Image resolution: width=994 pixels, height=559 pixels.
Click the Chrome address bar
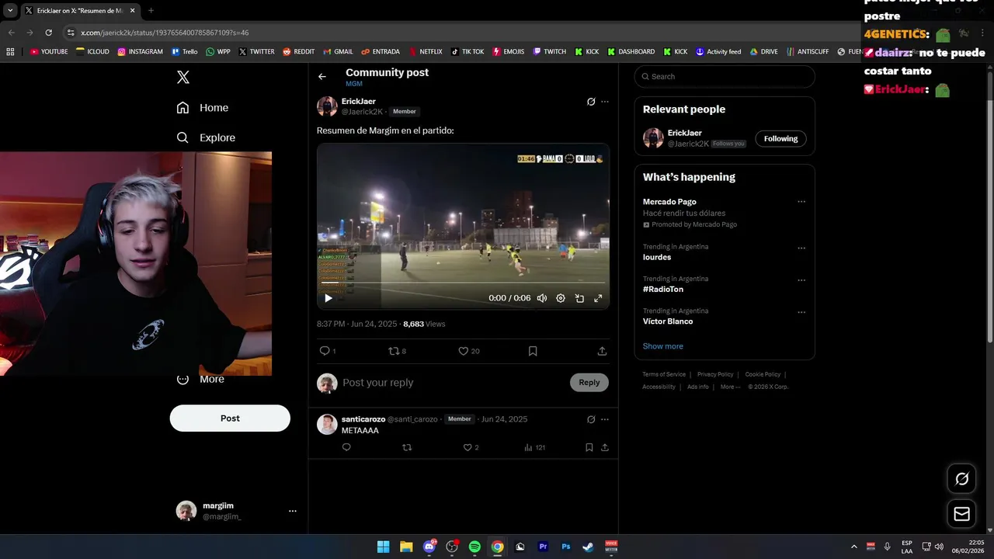click(x=458, y=33)
